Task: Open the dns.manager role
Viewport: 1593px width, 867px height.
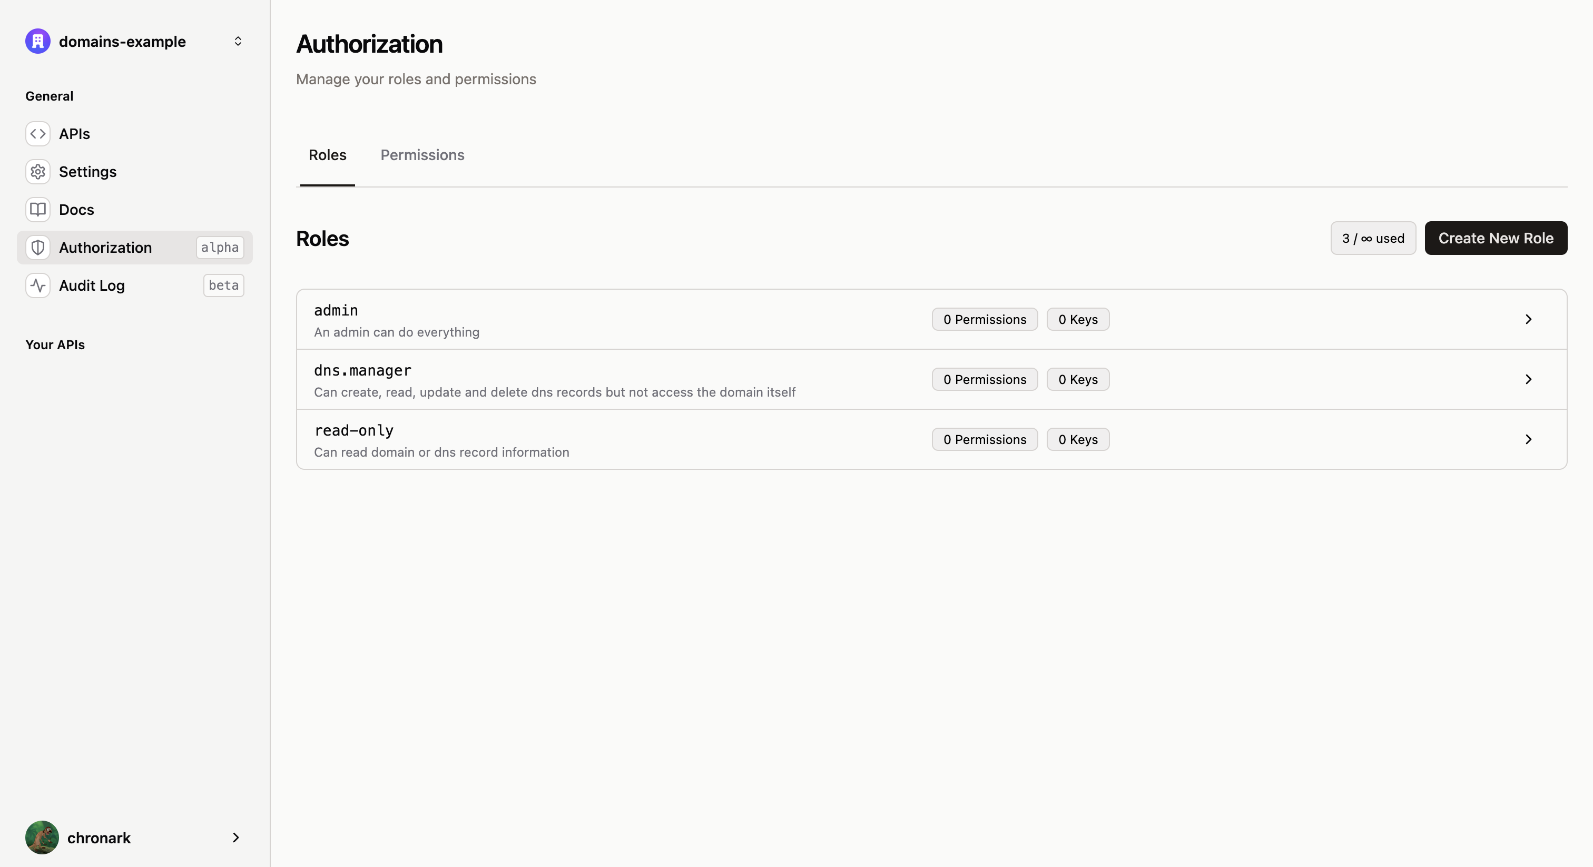Action: coord(931,380)
